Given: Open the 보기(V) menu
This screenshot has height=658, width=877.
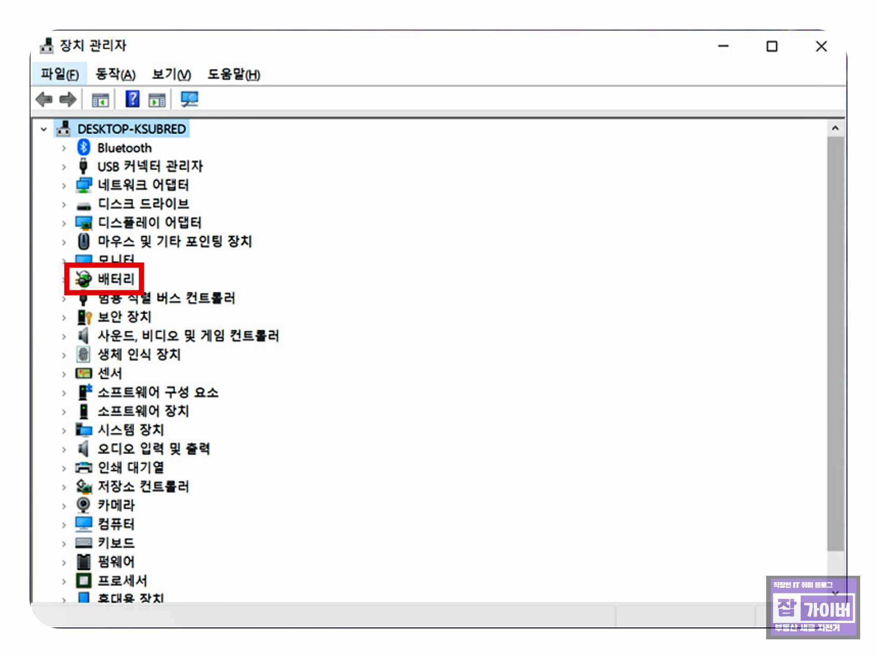Looking at the screenshot, I should pos(171,74).
